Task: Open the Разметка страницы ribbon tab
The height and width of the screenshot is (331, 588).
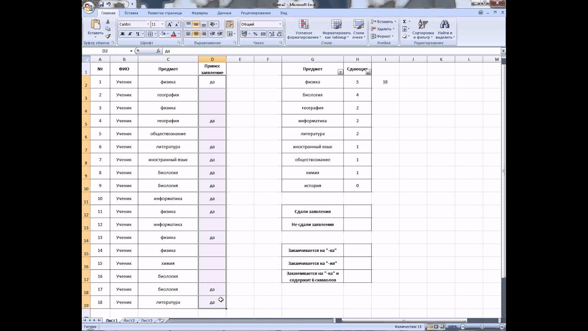Action: point(164,13)
